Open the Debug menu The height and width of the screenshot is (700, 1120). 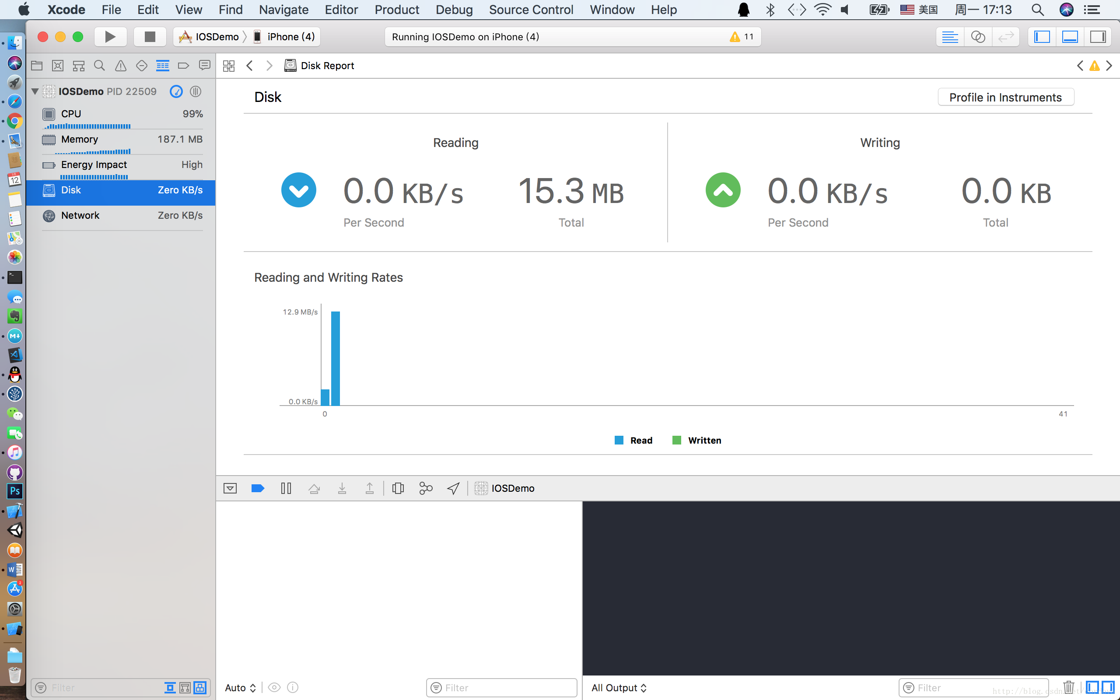tap(454, 10)
